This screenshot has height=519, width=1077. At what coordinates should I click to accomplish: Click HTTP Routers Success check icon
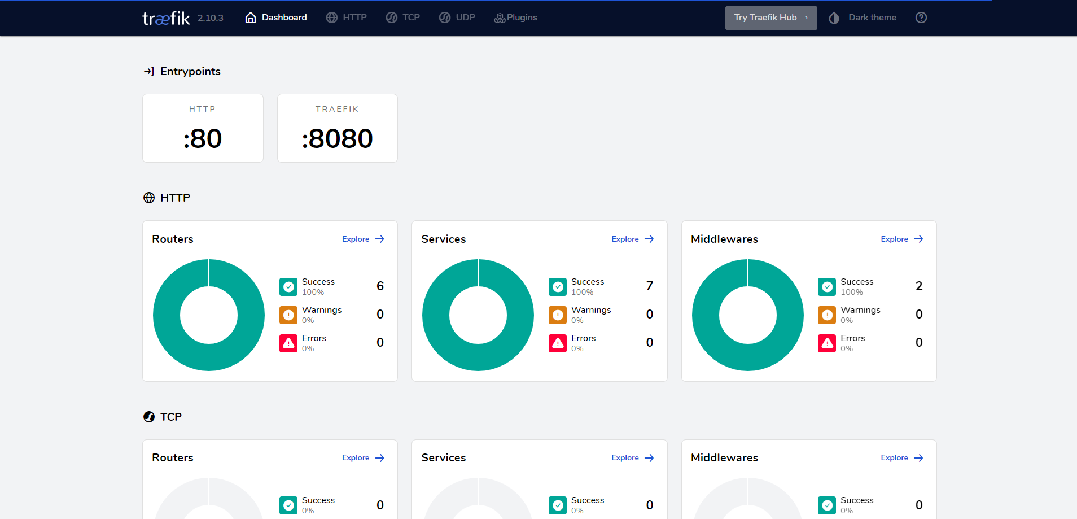288,287
